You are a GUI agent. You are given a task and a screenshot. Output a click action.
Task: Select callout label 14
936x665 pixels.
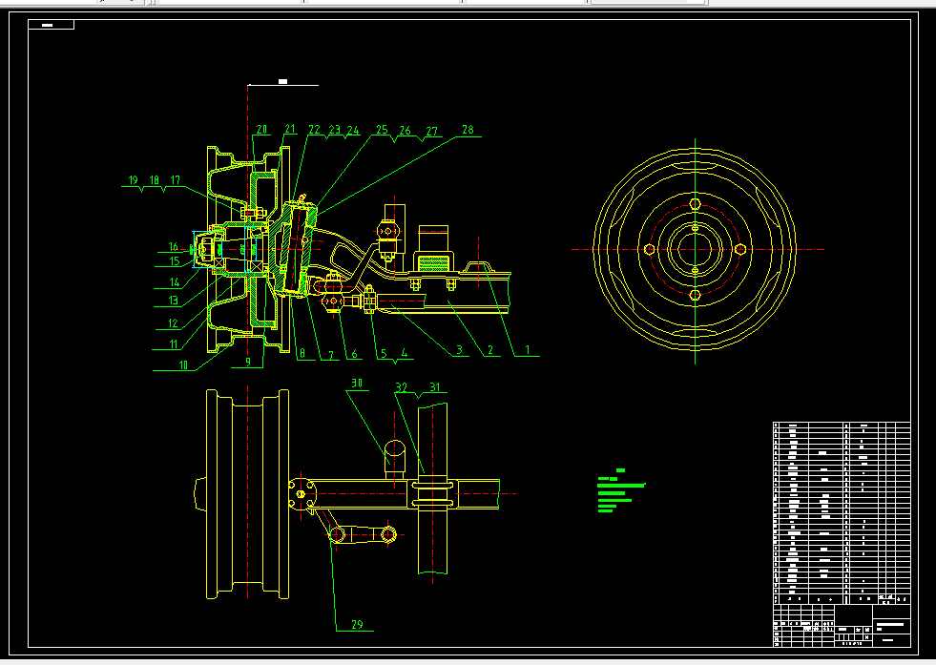coord(175,281)
